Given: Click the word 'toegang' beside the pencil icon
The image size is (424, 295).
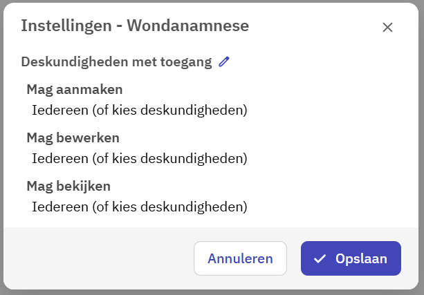Looking at the screenshot, I should (187, 61).
